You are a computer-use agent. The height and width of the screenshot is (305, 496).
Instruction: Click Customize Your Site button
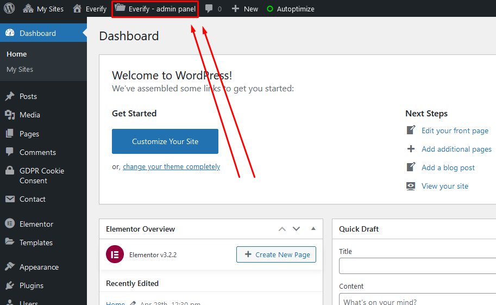click(165, 141)
